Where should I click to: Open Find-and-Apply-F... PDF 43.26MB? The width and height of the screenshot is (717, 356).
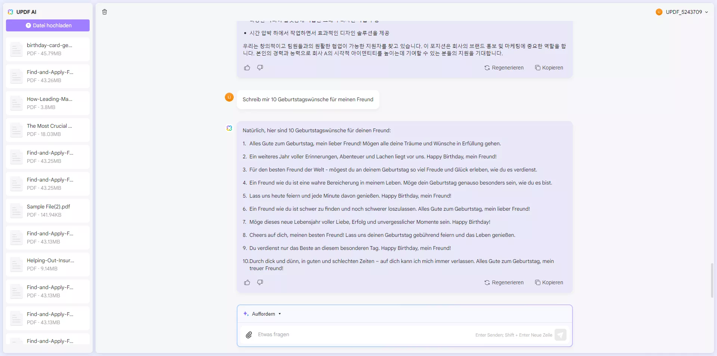tap(48, 76)
